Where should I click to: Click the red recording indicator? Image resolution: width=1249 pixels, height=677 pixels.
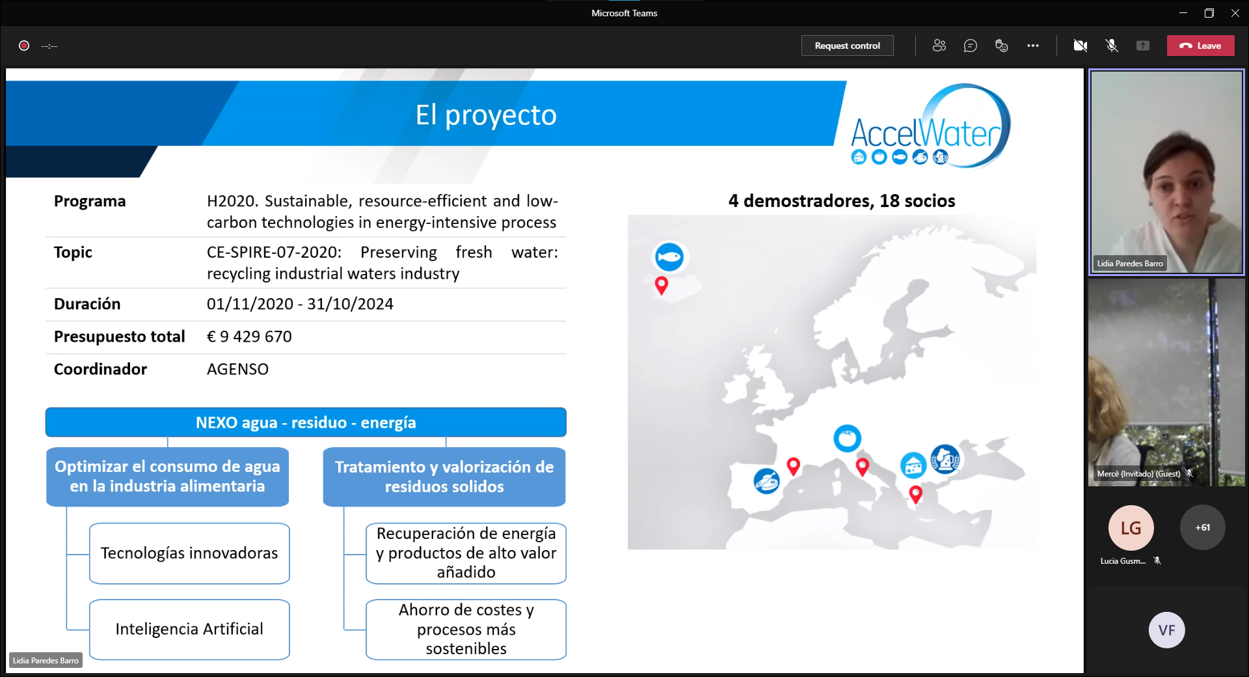point(24,46)
